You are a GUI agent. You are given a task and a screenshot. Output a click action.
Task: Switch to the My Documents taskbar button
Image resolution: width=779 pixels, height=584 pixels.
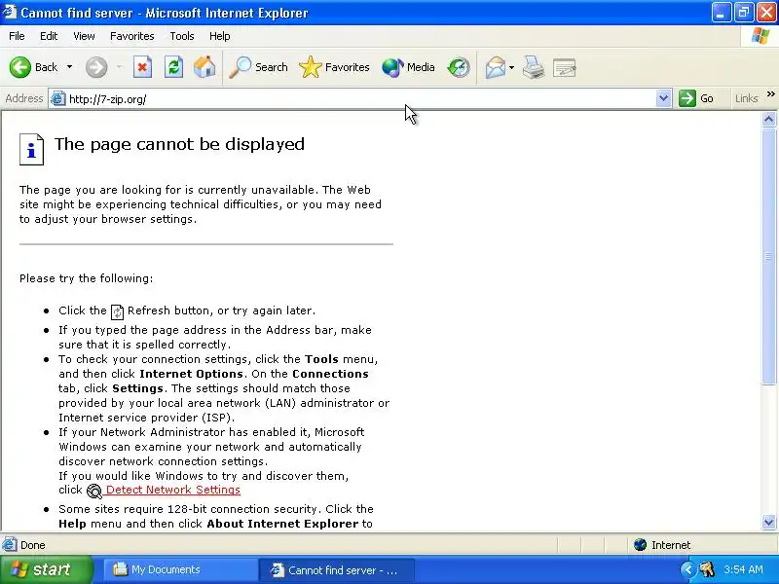pos(180,569)
